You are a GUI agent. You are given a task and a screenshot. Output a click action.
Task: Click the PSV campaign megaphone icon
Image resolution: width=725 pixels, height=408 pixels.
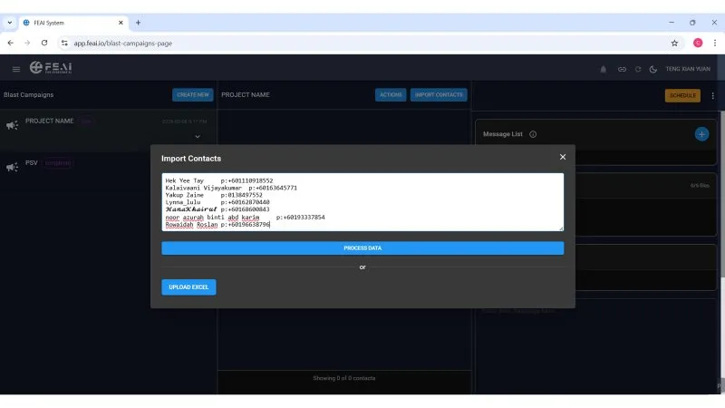pos(12,167)
